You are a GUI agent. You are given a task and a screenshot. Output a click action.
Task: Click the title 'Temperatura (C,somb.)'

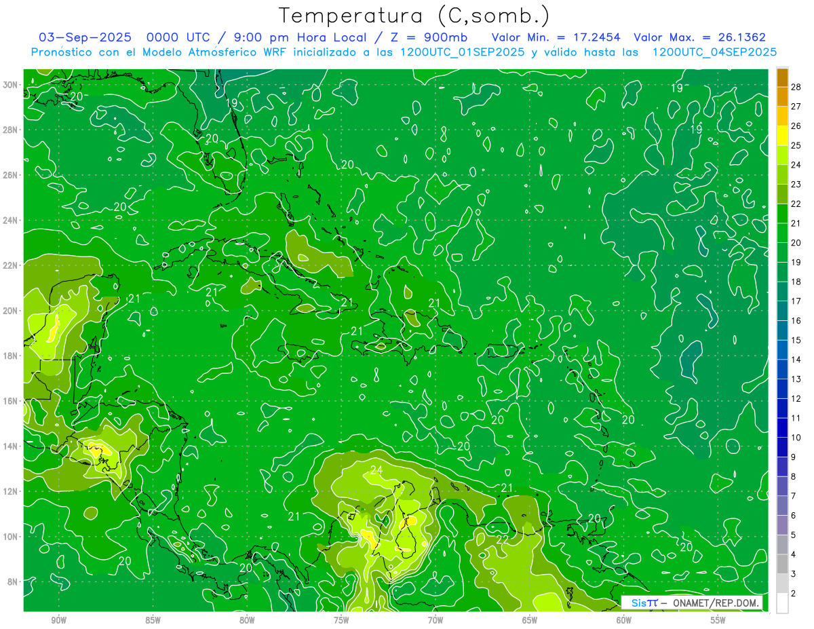(x=414, y=16)
